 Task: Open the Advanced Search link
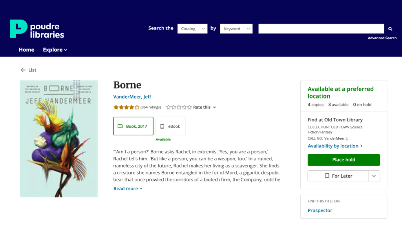(x=382, y=38)
